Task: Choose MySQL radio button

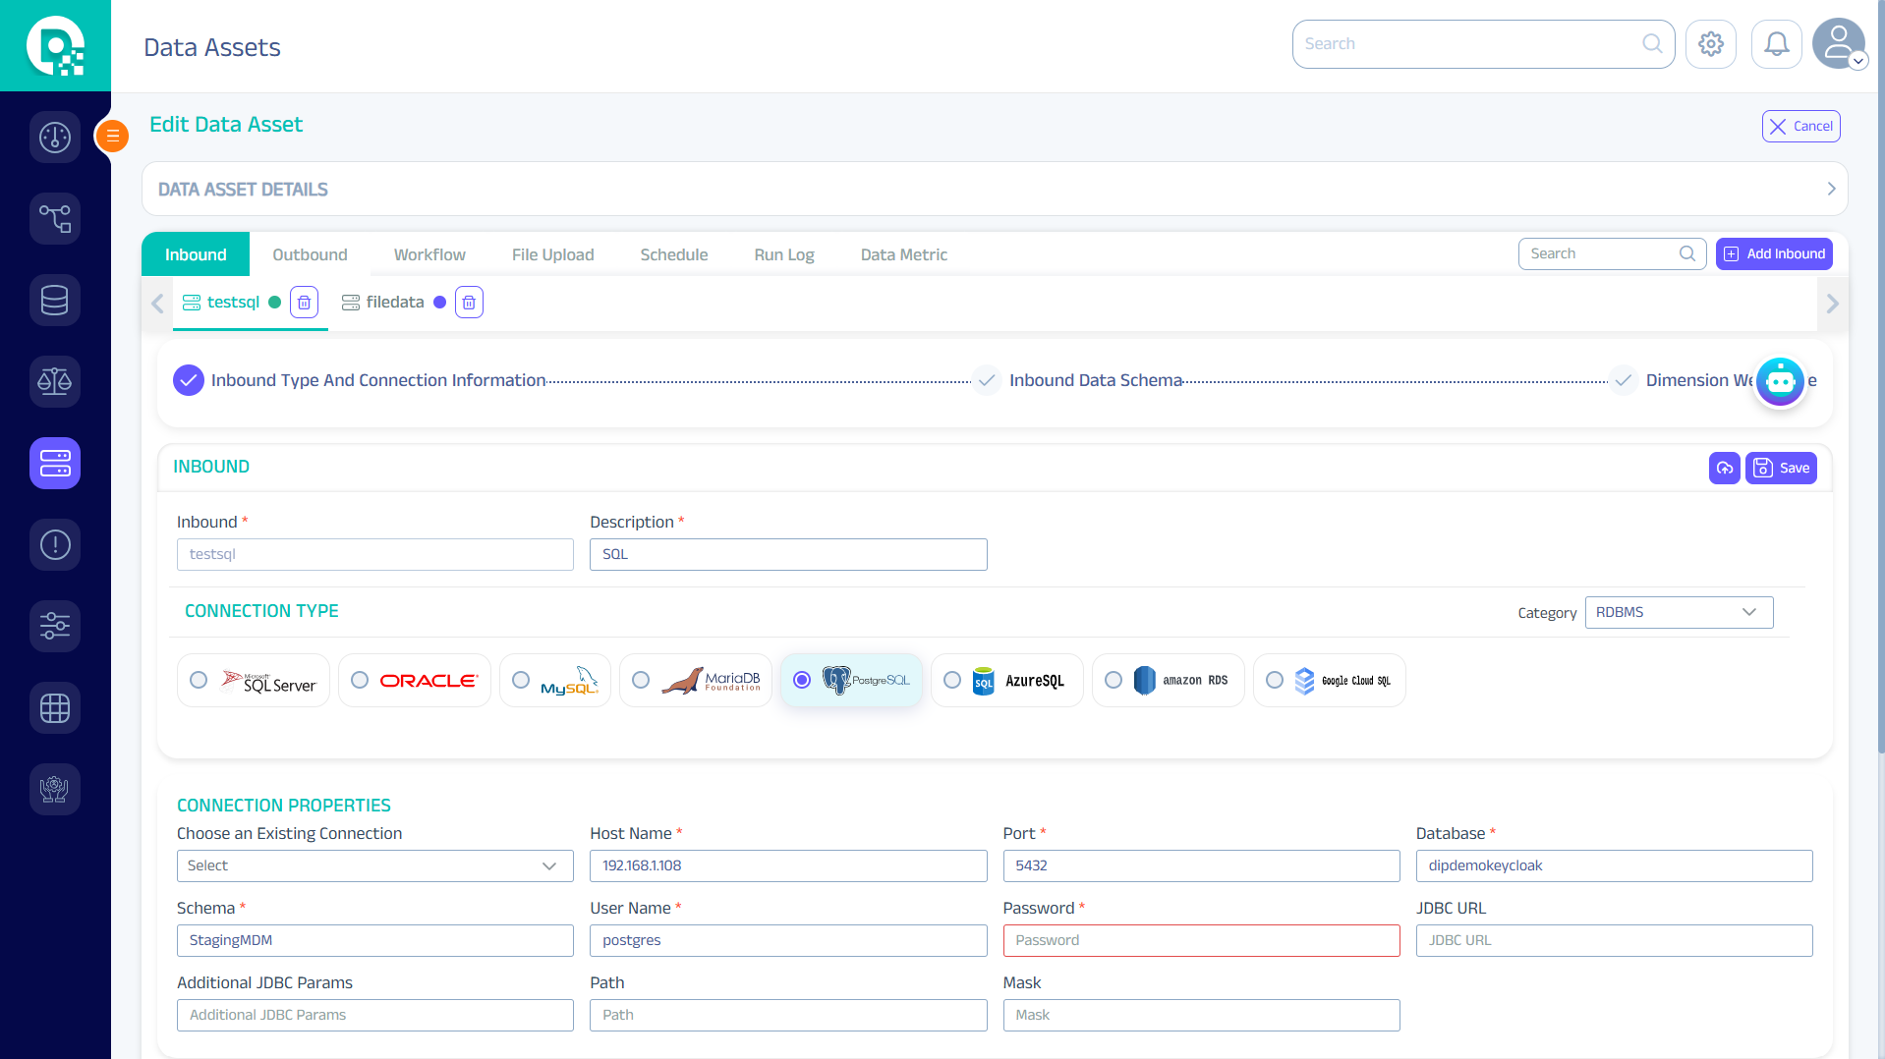Action: 521,680
